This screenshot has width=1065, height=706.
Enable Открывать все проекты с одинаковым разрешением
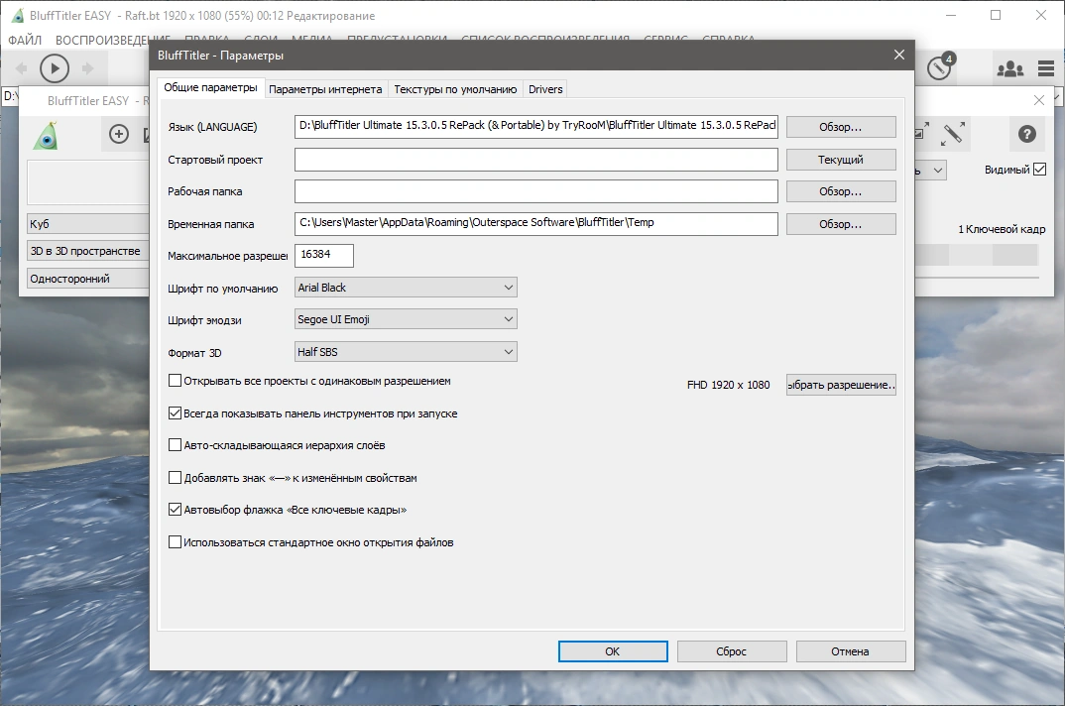coord(176,381)
